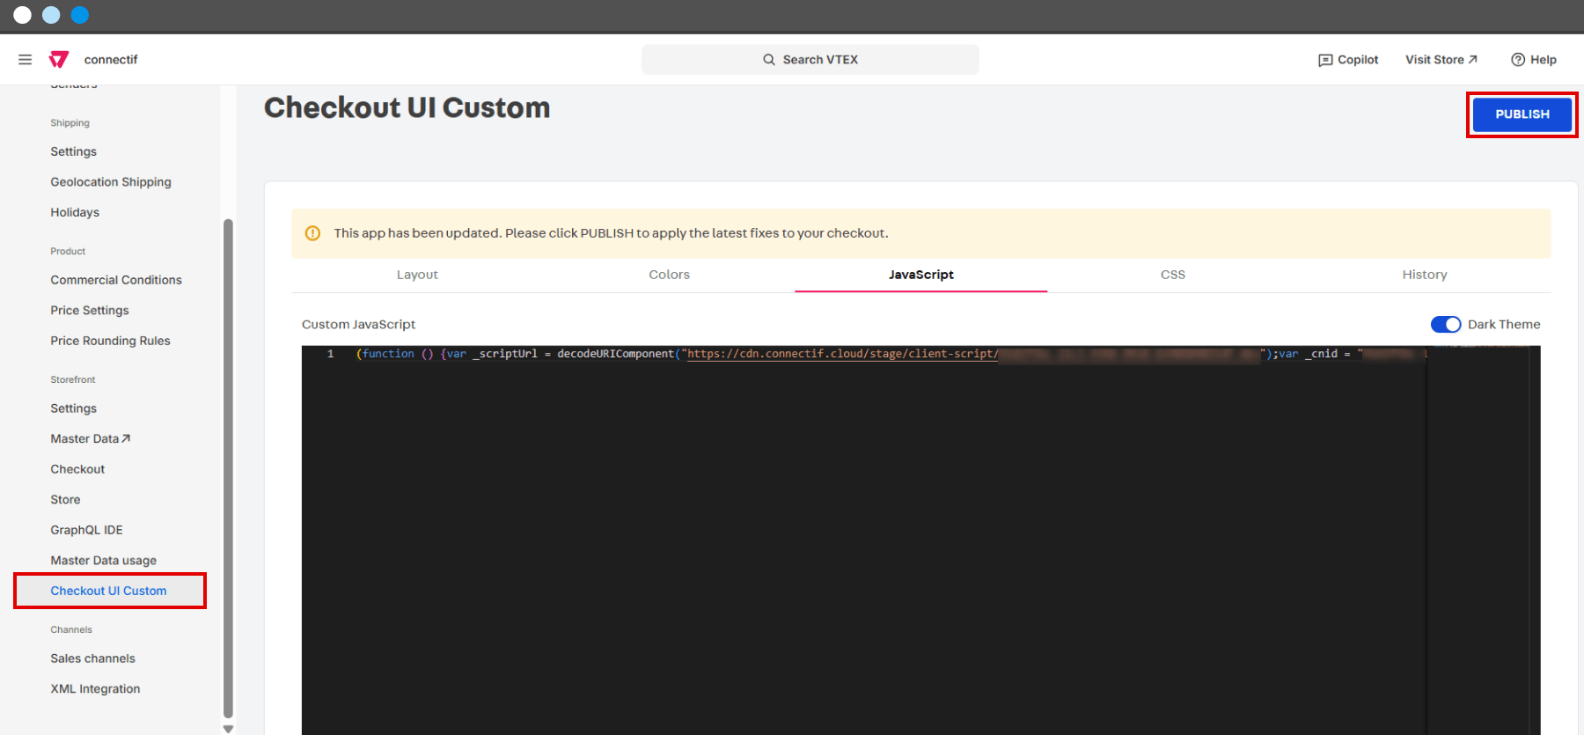Toggle the Dark Theme switch
Image resolution: width=1584 pixels, height=735 pixels.
coord(1445,324)
